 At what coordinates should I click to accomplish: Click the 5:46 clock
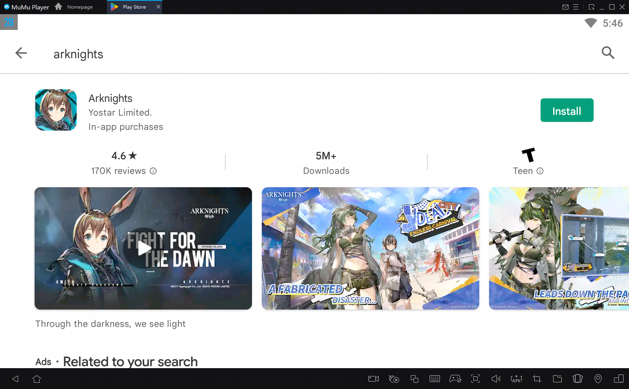613,23
